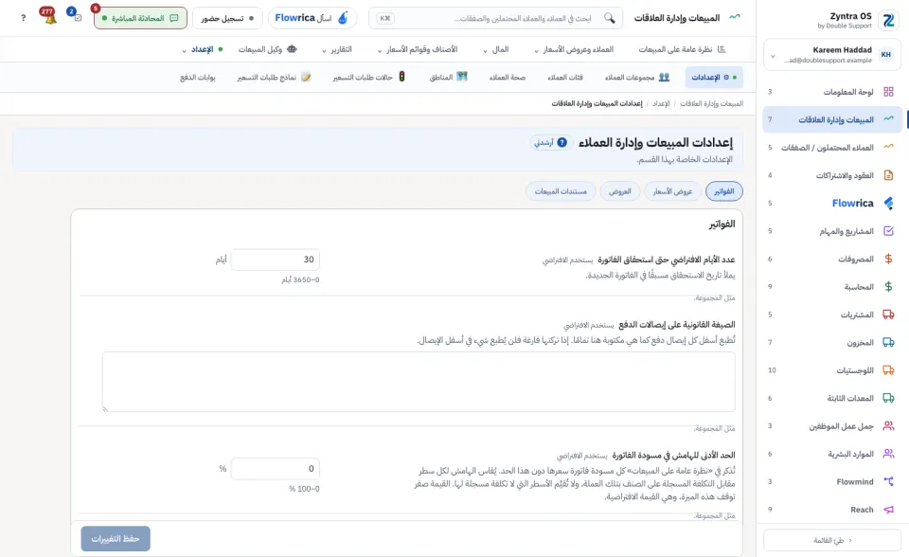
Task: Click the default invoice due days field
Action: coord(276,260)
